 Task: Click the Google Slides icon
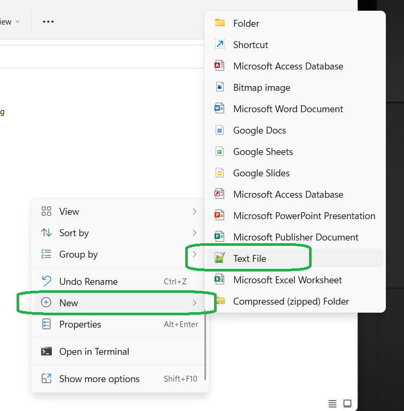(x=219, y=173)
